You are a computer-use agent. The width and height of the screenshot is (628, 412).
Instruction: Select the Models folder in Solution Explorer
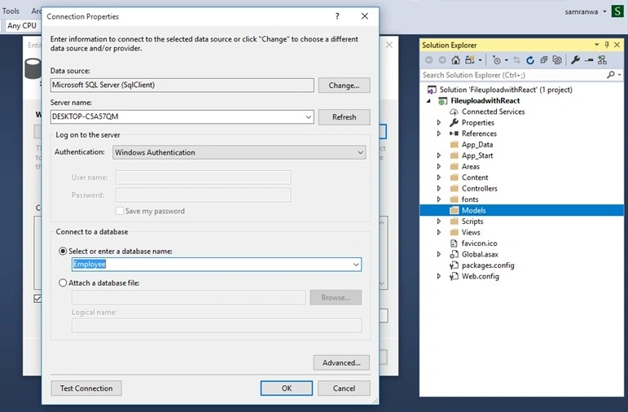(x=521, y=210)
